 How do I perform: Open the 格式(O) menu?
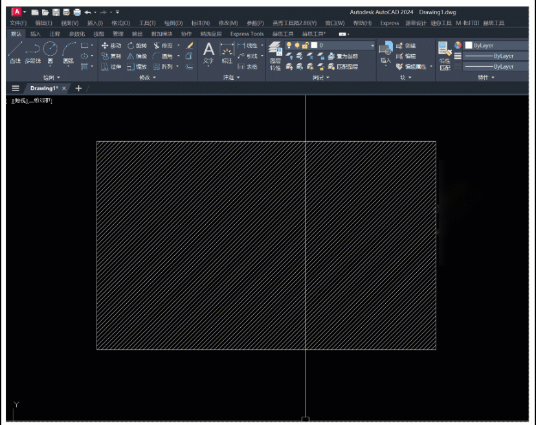pyautogui.click(x=120, y=23)
